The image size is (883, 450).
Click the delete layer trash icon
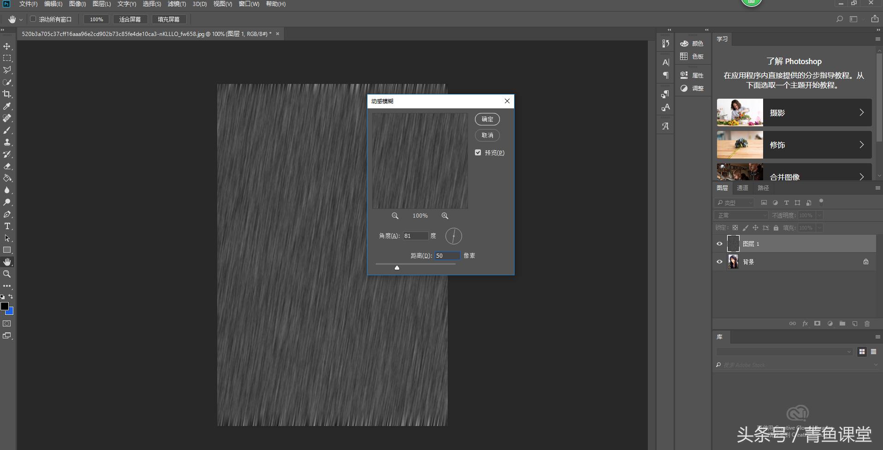pyautogui.click(x=867, y=324)
